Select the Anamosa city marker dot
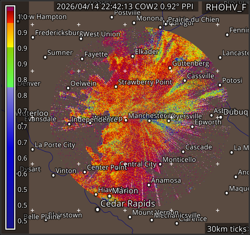This screenshot has width=250, height=235. pyautogui.click(x=149, y=185)
